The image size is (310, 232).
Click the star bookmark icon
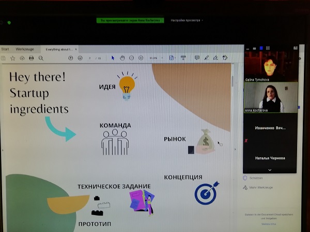(x=12, y=58)
